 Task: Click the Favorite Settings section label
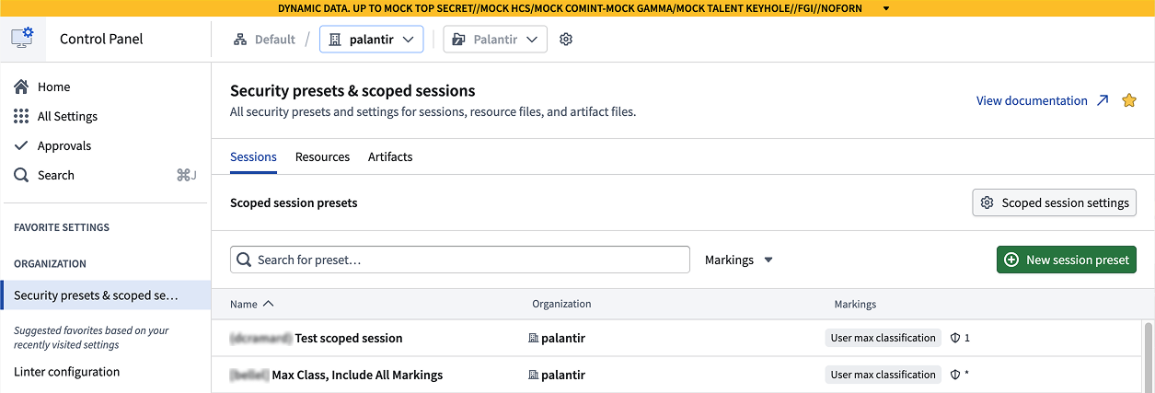(62, 227)
